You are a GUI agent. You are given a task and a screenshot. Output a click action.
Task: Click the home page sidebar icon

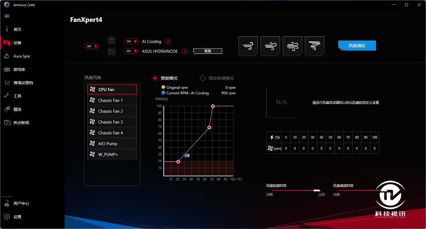7,29
